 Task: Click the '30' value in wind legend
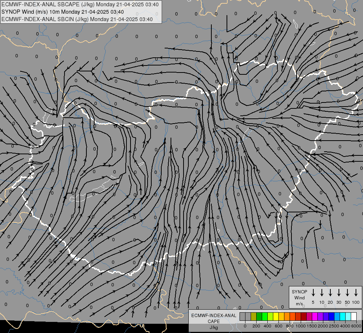coord(339,303)
